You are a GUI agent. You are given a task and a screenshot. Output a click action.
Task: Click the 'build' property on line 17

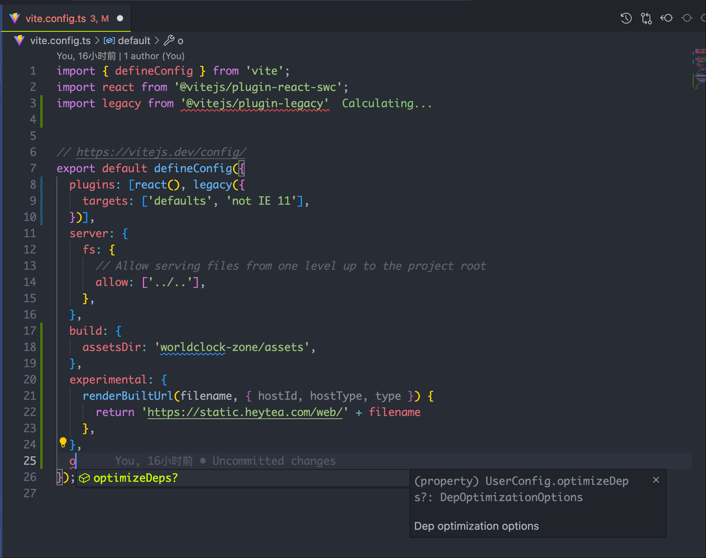86,331
